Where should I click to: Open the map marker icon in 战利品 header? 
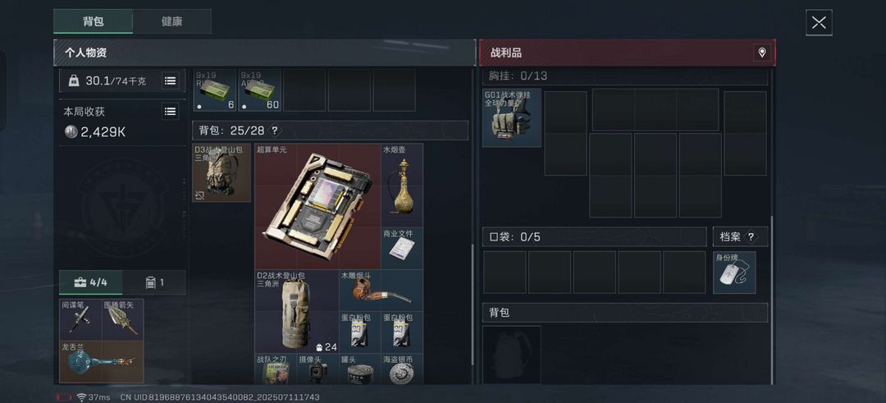click(x=761, y=53)
